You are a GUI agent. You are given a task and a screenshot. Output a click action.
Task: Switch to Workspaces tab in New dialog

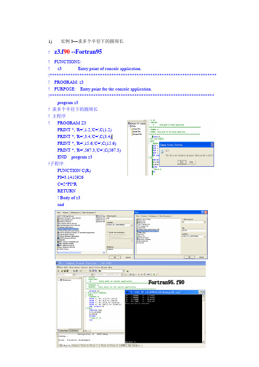point(154,216)
